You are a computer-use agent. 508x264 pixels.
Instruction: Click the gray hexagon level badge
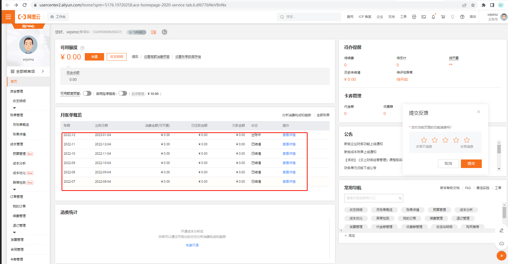point(165,32)
